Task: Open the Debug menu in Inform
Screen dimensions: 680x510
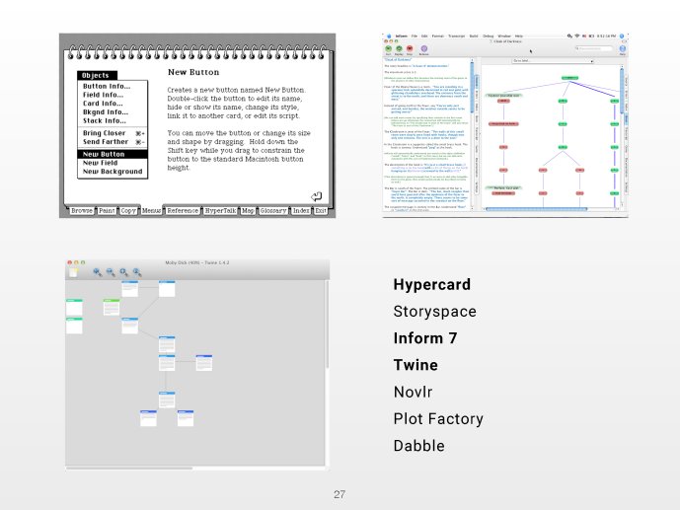Action: tap(489, 36)
